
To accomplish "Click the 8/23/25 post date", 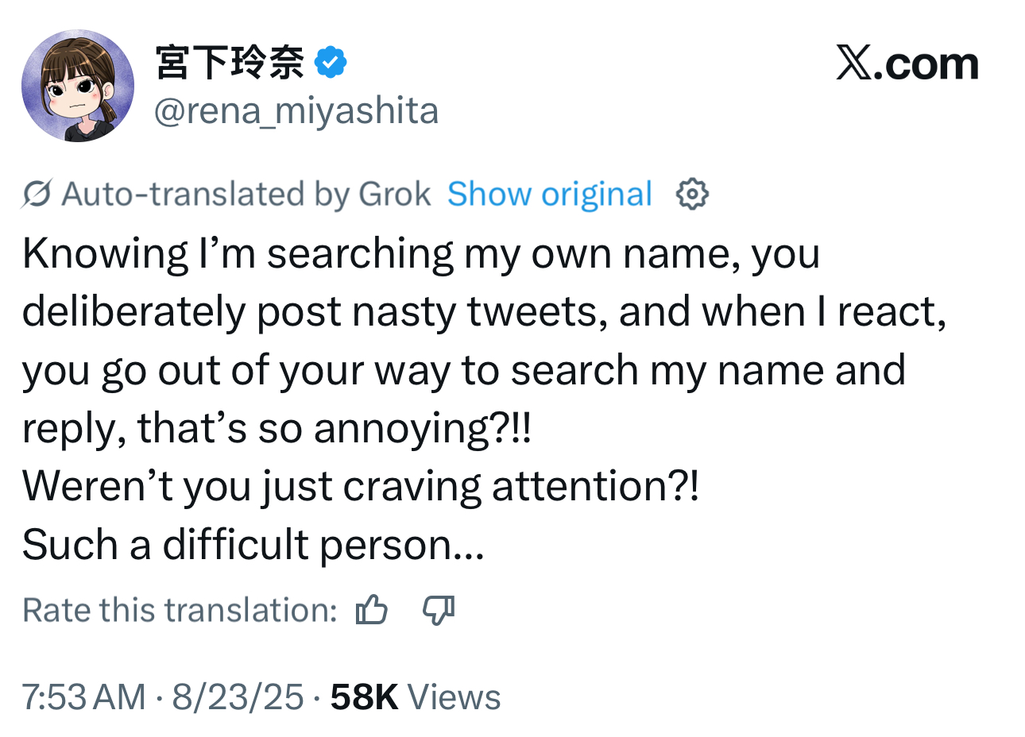I will [x=238, y=697].
